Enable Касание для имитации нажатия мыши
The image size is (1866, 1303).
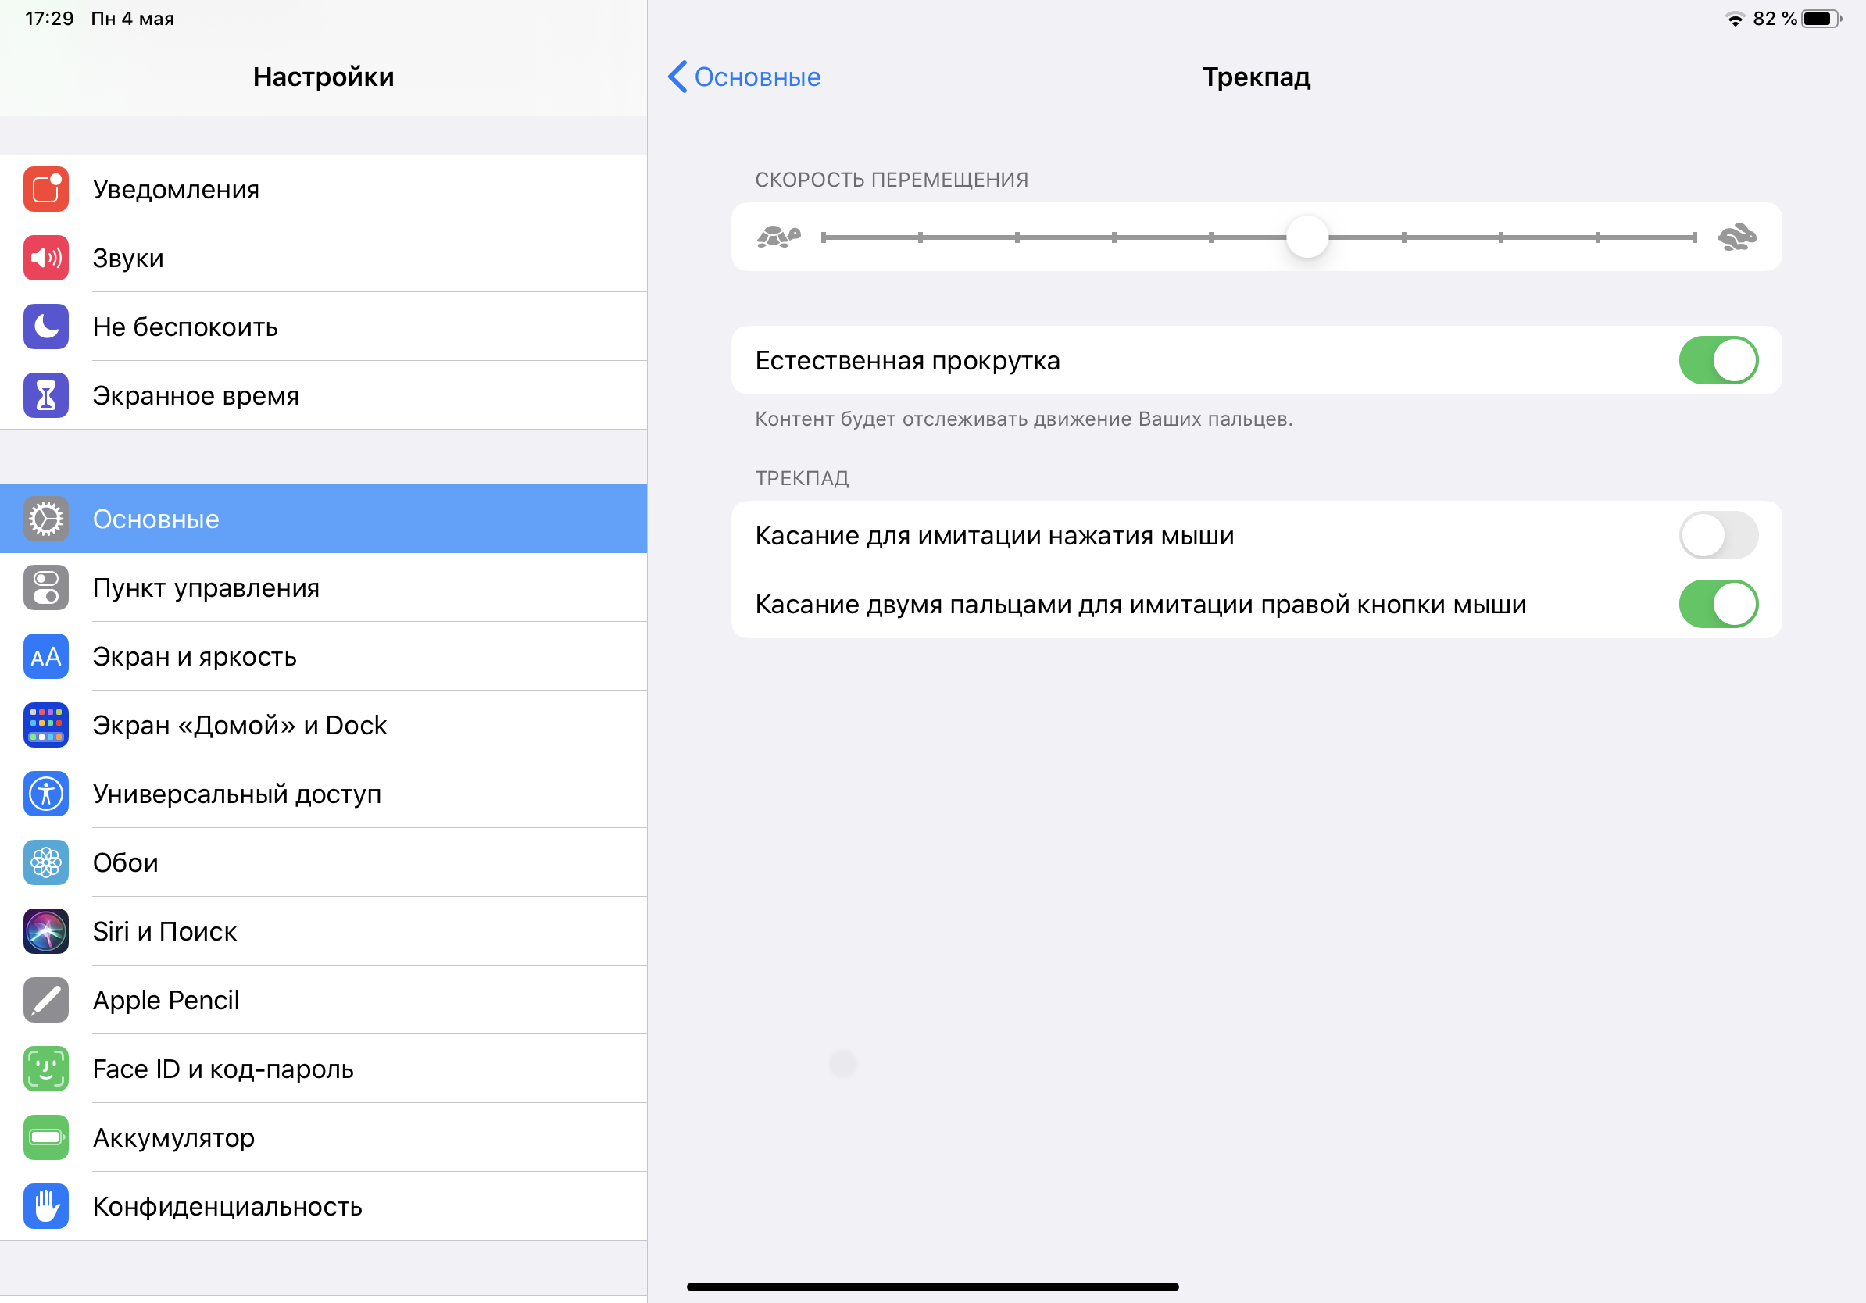tap(1718, 535)
